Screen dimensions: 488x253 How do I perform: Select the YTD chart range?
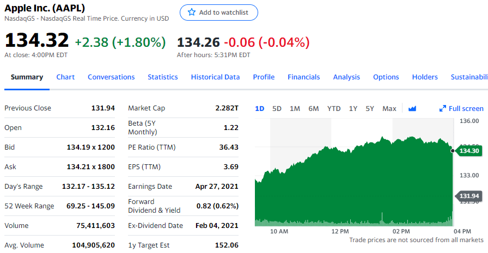tap(334, 108)
